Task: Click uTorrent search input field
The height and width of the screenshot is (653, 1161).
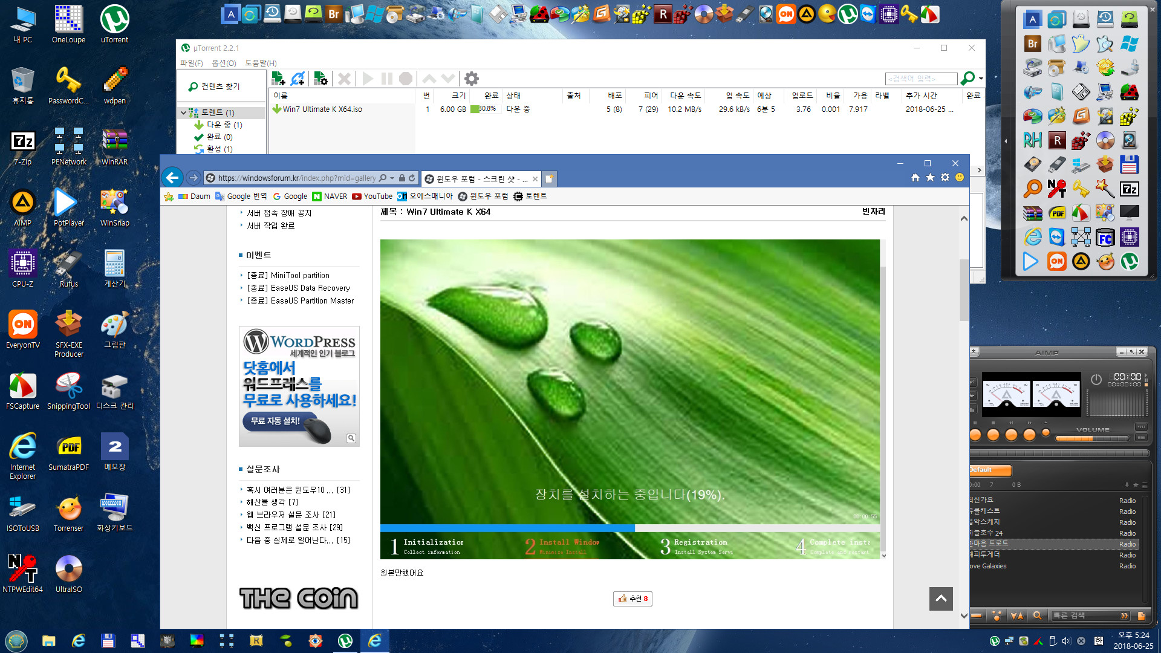Action: pyautogui.click(x=921, y=79)
